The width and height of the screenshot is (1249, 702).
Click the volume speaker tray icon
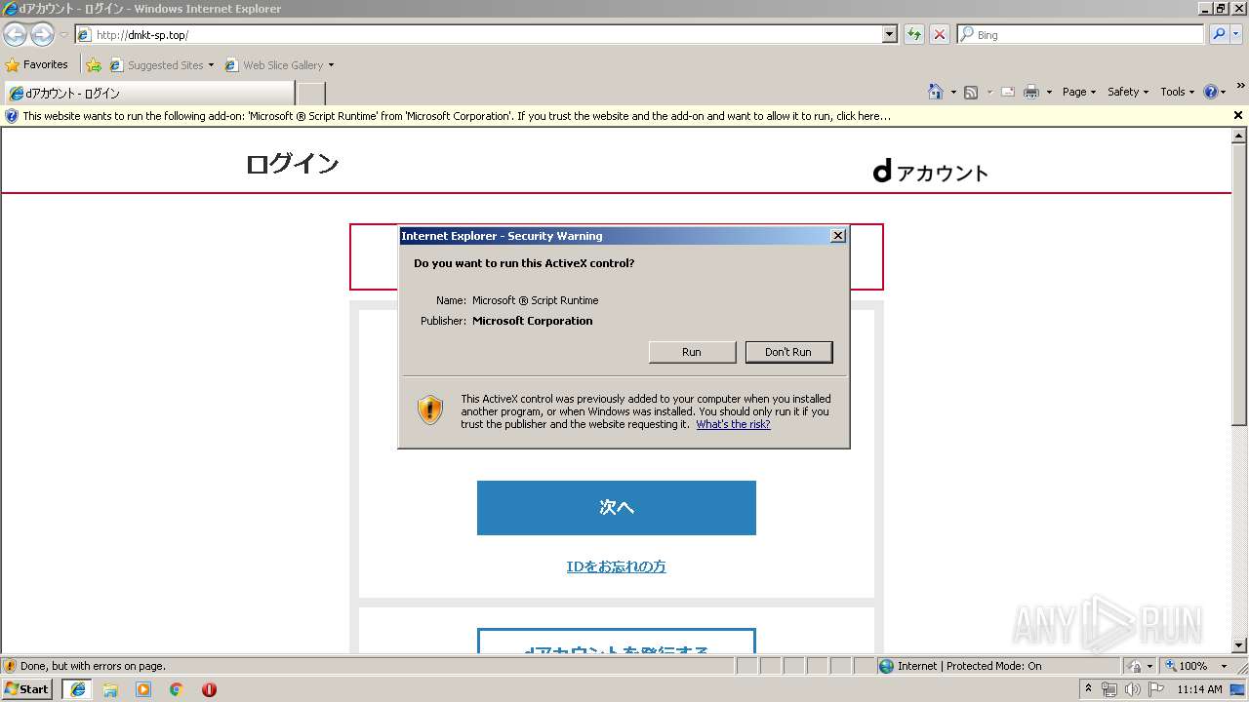(x=1133, y=689)
